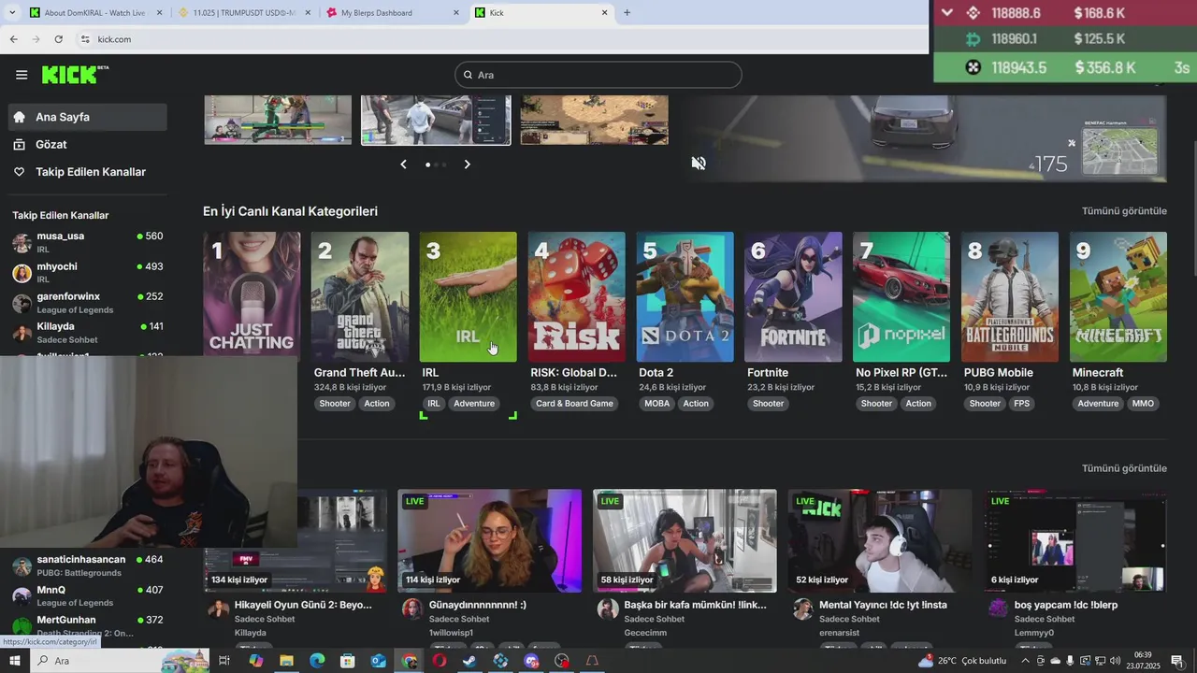Unmute the featured stream preview
Image resolution: width=1197 pixels, height=673 pixels.
point(699,163)
